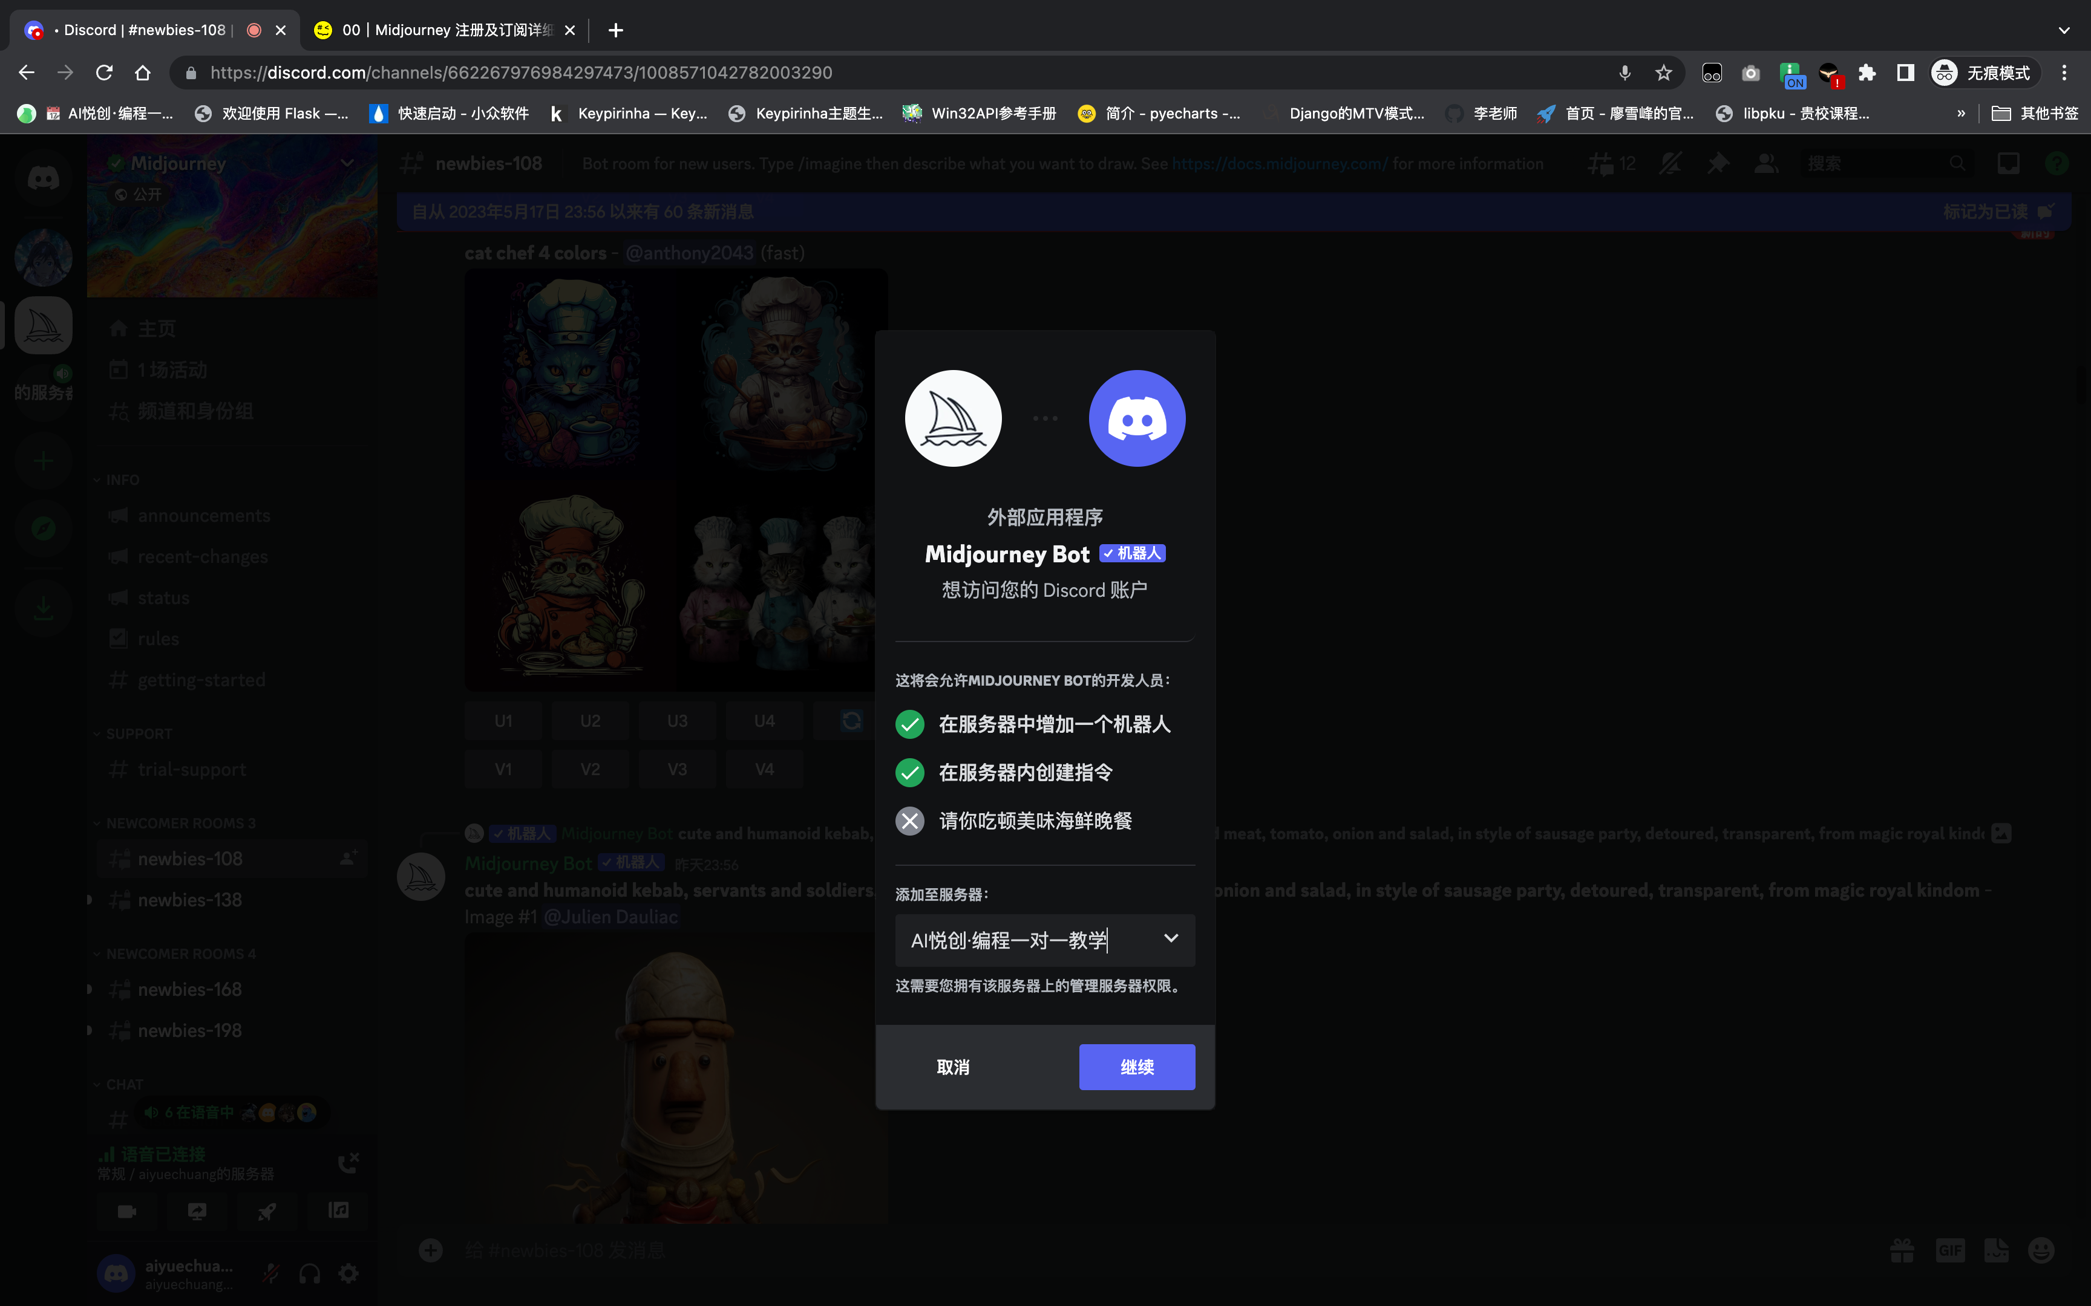This screenshot has height=1306, width=2091.
Task: Click the U1 upscale button
Action: [504, 720]
